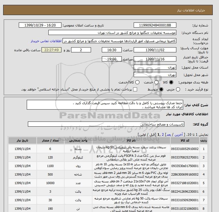Click the شماره نیاز field 1199092484000188
This screenshot has width=219, height=212.
[155, 25]
